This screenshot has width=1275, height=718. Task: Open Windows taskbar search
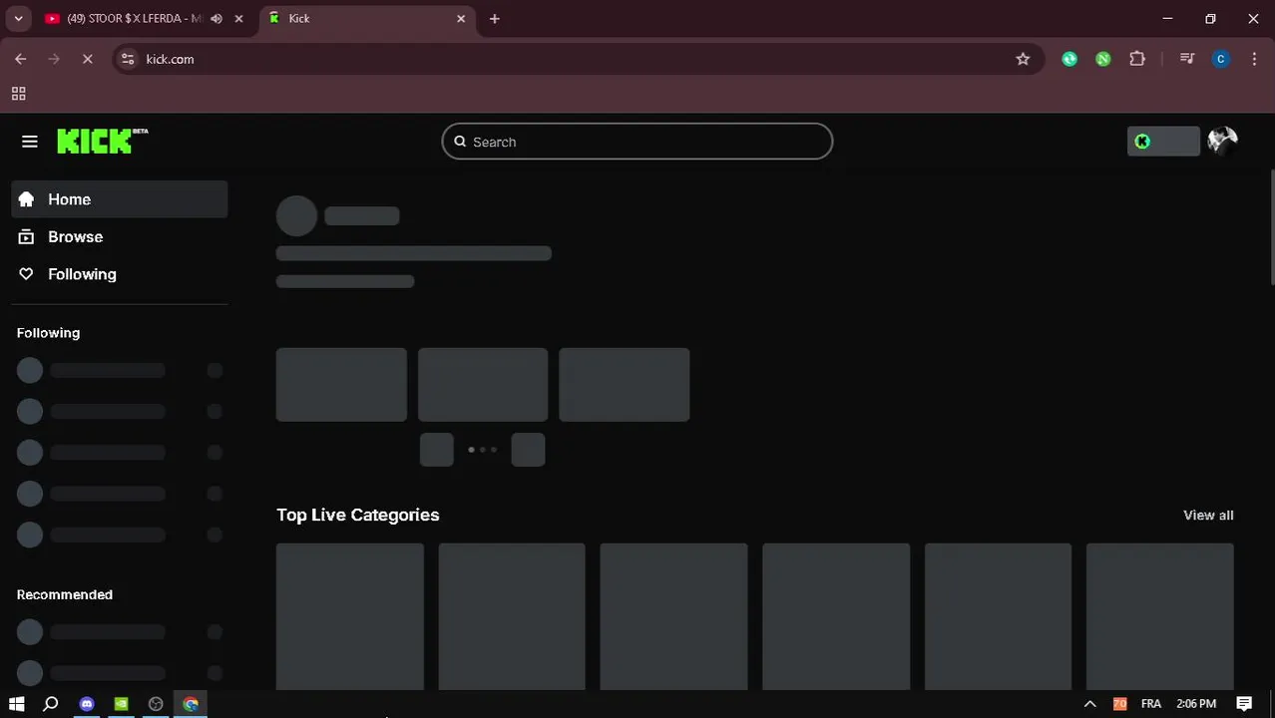pos(51,704)
